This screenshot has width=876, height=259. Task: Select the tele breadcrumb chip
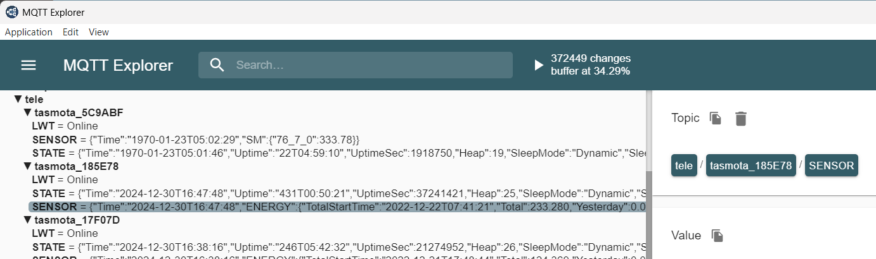[x=684, y=166]
